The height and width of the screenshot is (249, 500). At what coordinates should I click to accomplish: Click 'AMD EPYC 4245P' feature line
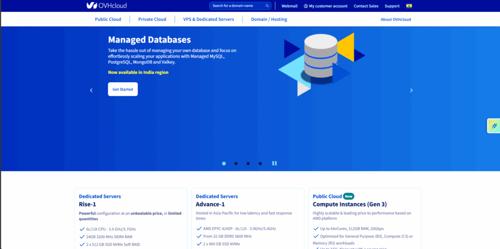coord(239,228)
